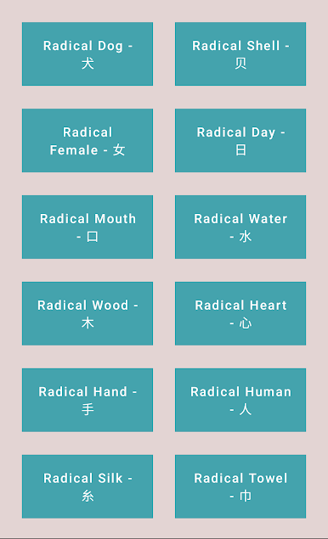Select the tile showing 心
The height and width of the screenshot is (539, 328).
(x=240, y=313)
